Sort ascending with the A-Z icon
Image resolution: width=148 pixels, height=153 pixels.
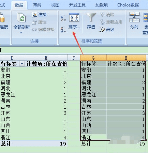coord(63,18)
